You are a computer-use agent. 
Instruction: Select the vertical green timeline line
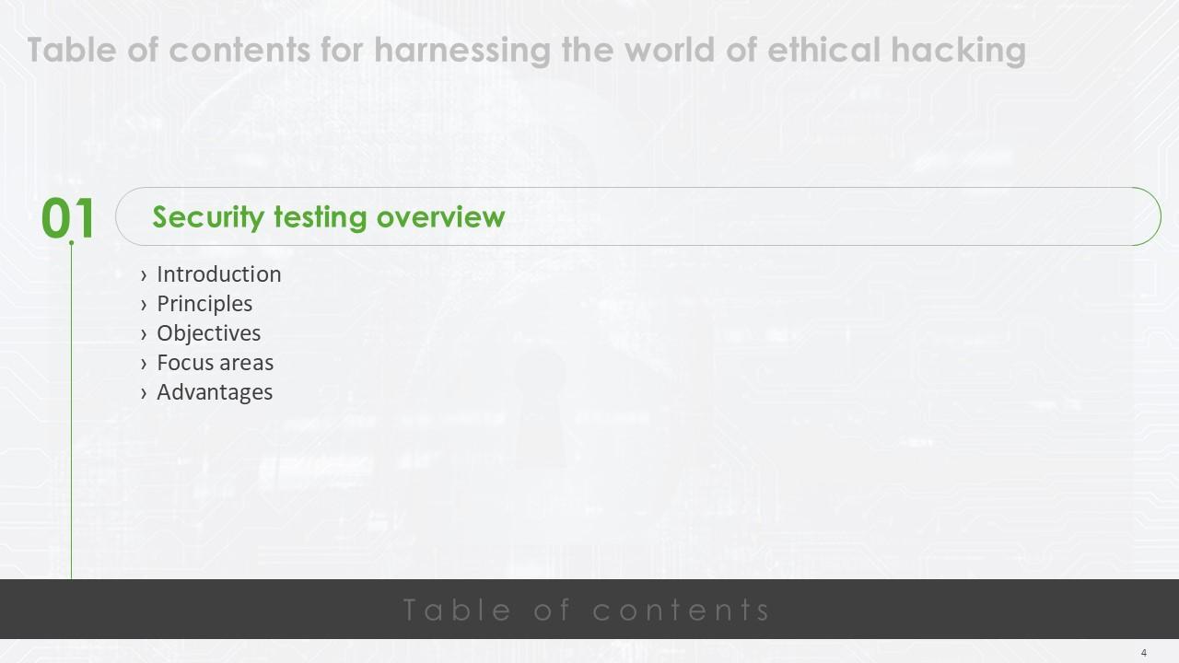(72, 414)
